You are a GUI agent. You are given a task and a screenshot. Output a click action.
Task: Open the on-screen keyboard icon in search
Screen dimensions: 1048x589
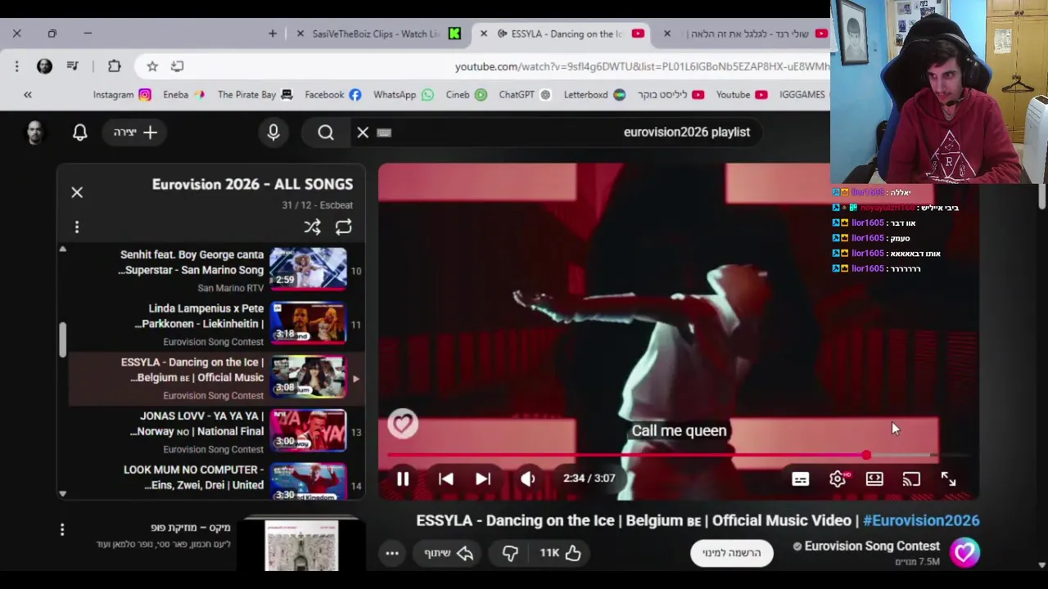[384, 132]
